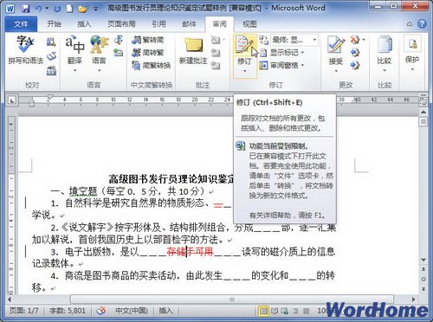Switch to the 视图 tab
The width and height of the screenshot is (433, 322).
click(x=249, y=24)
